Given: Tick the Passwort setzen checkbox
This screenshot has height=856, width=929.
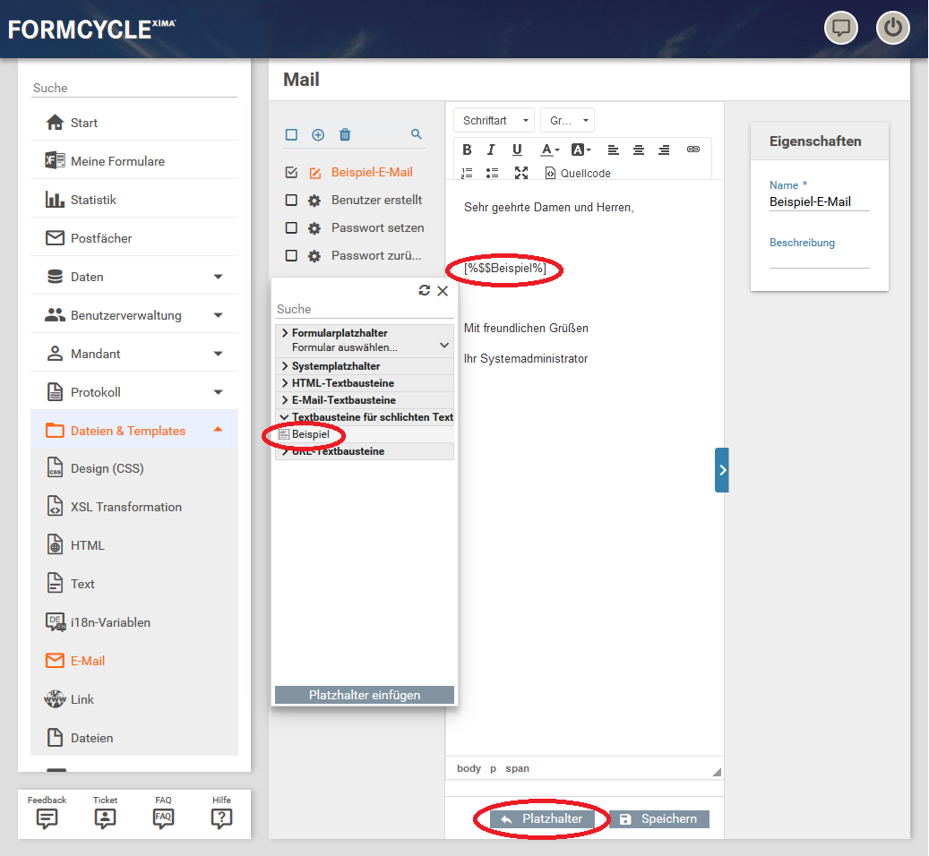Looking at the screenshot, I should coord(291,228).
